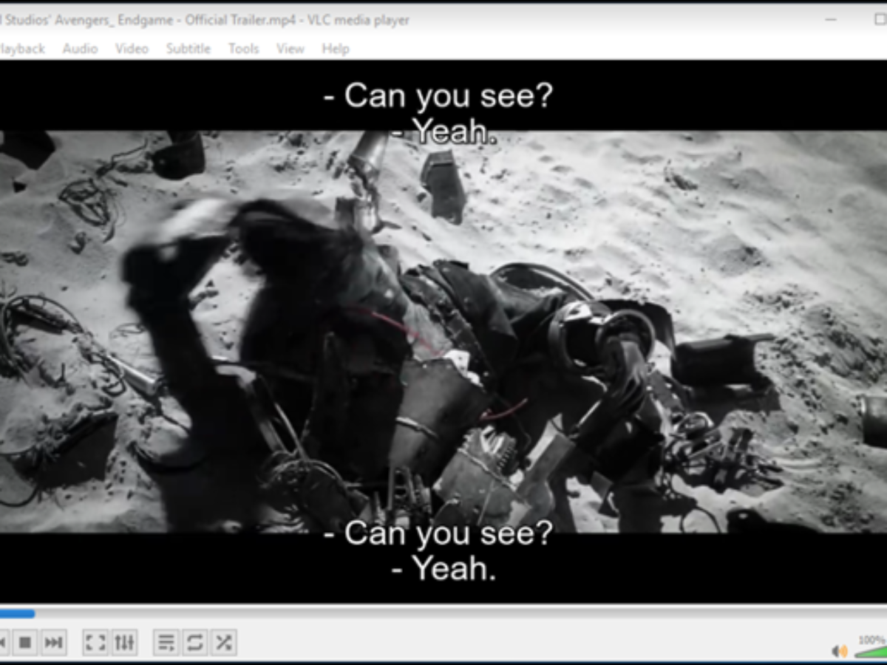Click the seek bar timeline
The width and height of the screenshot is (887, 665).
coord(443,613)
